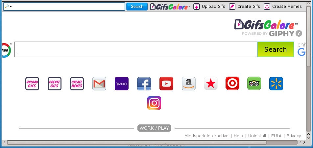This screenshot has height=148, width=313.
Task: Click the large GifsGalore logo on the page
Action: pyautogui.click(x=266, y=25)
